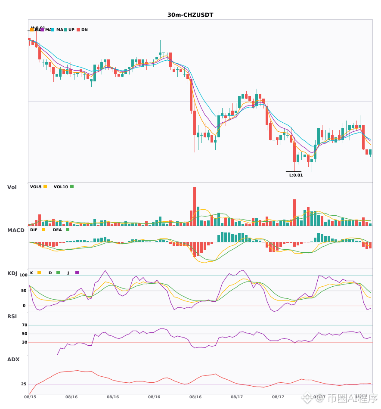Screen dimensions: 381x409
Task: Click the green D legend swatch
Action: (x=58, y=273)
